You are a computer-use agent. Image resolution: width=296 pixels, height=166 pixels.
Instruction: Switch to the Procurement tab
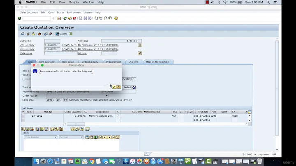(113, 62)
